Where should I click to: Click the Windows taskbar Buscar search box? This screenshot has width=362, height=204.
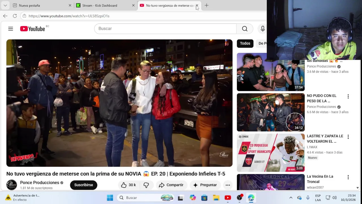pyautogui.click(x=146, y=198)
